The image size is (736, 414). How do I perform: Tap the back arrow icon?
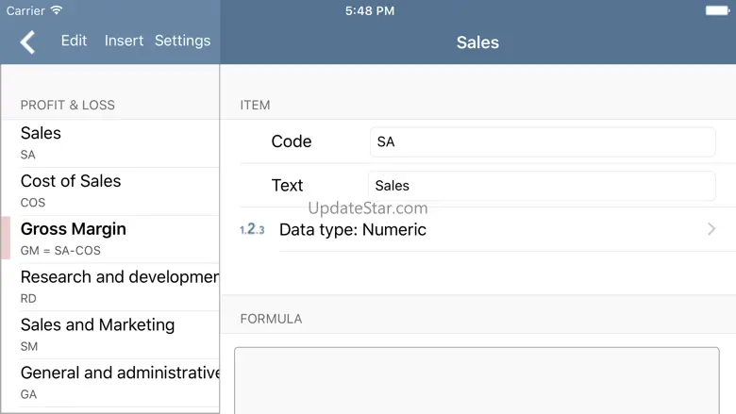coord(28,41)
